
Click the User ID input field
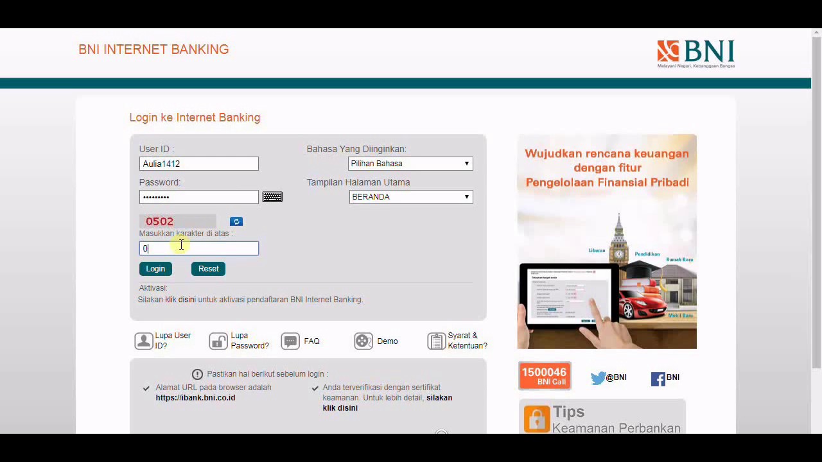tap(199, 164)
